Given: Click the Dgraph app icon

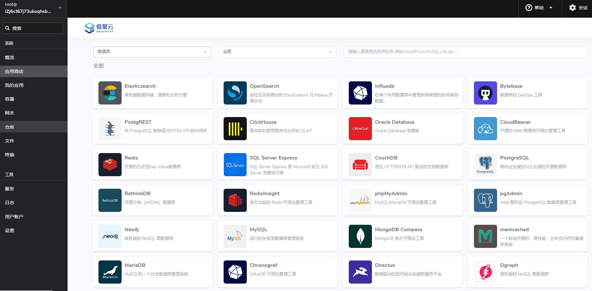Looking at the screenshot, I should [x=485, y=272].
